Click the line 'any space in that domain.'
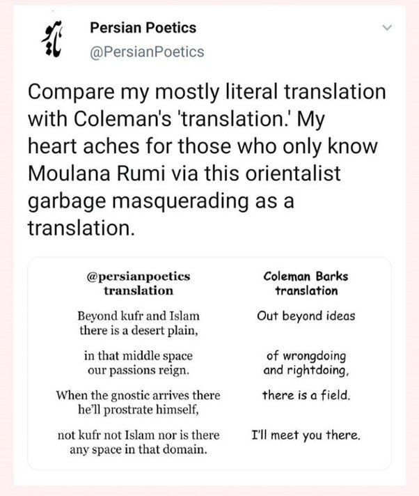This screenshot has height=496, width=419. coord(139,449)
